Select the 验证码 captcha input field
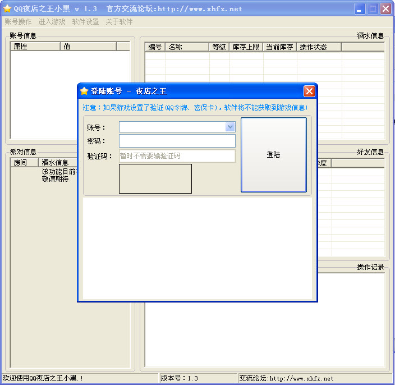Image resolution: width=395 pixels, height=385 pixels. (x=177, y=156)
